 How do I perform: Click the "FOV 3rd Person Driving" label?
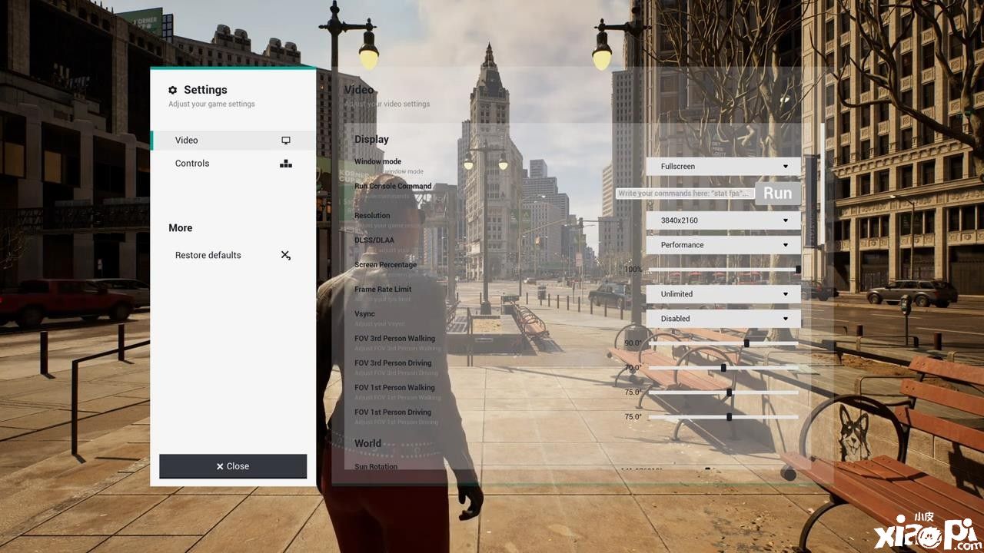click(x=393, y=363)
